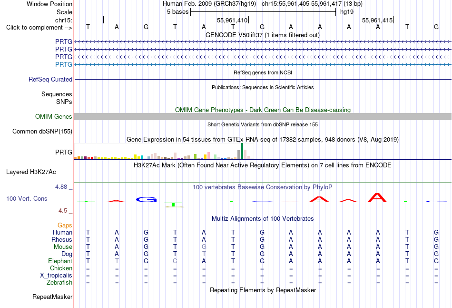Open the OMIM Genes track label

tap(54, 116)
